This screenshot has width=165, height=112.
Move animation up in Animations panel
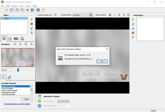tap(133, 24)
